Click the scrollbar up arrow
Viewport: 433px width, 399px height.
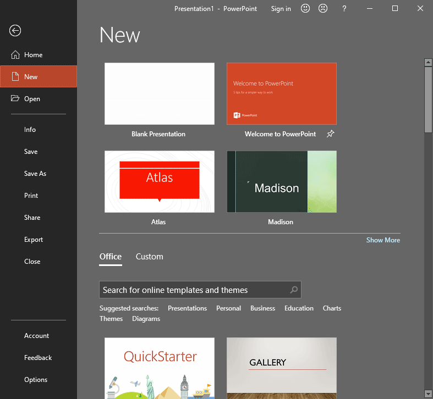428,62
